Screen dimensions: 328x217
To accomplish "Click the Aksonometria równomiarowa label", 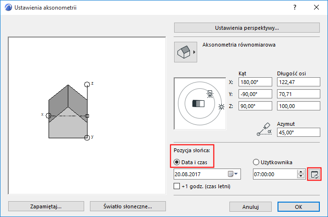I will [x=239, y=45].
